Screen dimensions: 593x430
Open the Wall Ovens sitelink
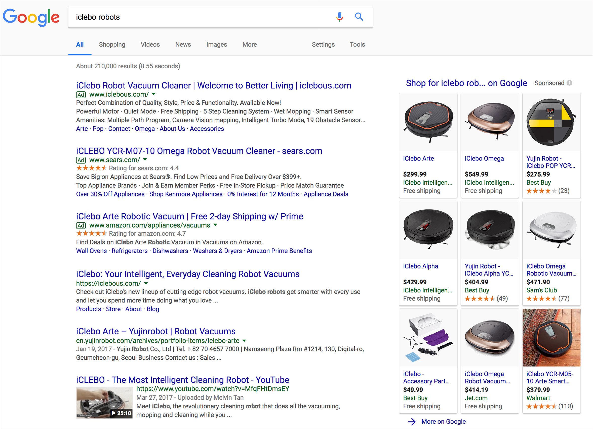coord(91,251)
